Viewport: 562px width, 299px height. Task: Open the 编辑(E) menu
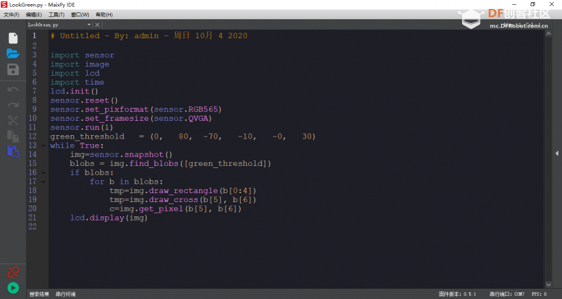click(x=34, y=14)
